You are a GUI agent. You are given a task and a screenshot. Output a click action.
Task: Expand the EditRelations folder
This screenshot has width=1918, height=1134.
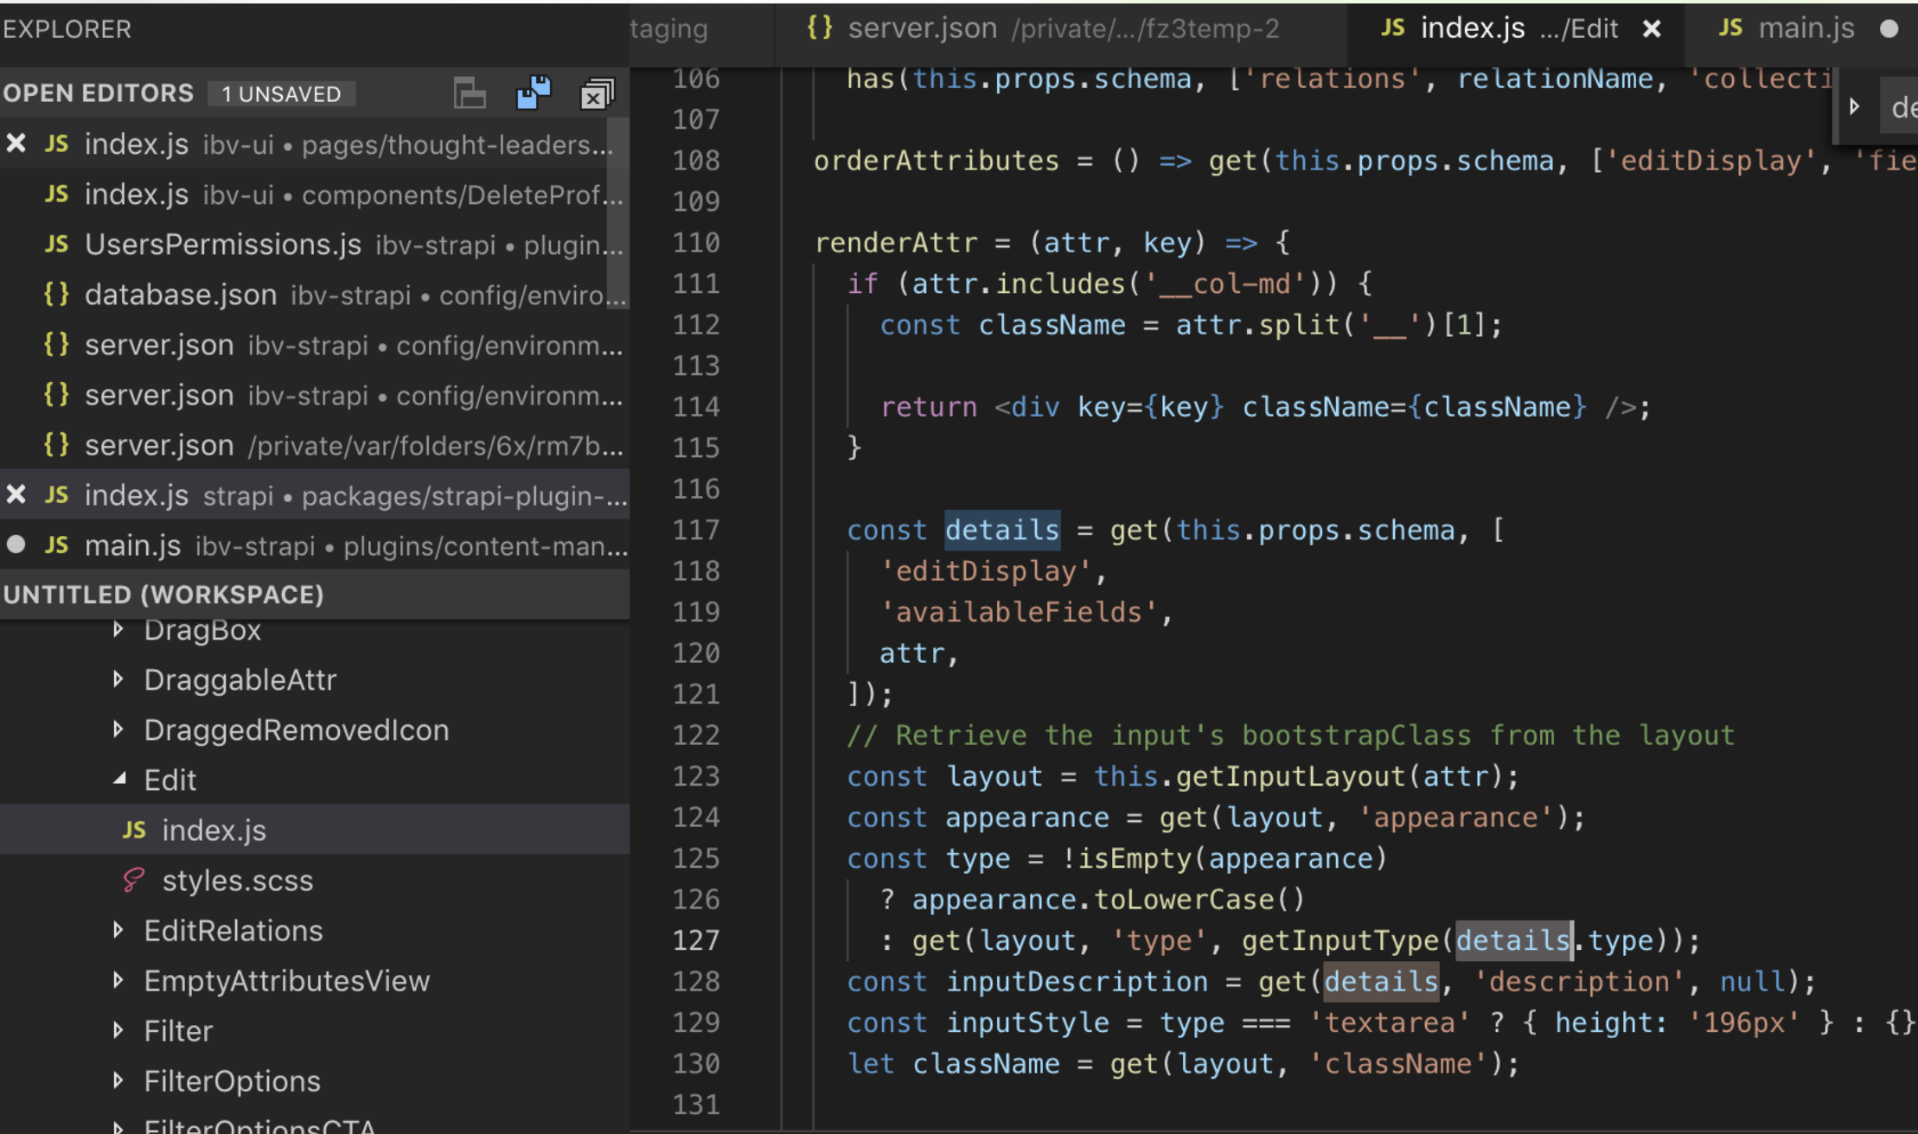click(118, 930)
